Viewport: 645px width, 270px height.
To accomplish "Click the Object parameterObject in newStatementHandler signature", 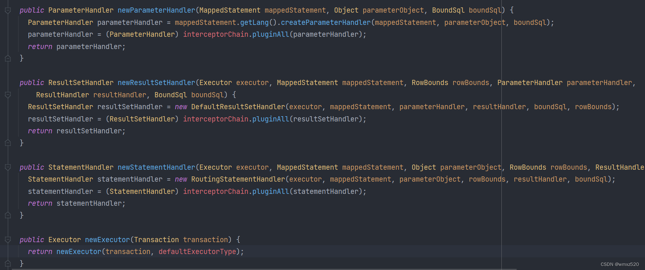I will (x=456, y=167).
